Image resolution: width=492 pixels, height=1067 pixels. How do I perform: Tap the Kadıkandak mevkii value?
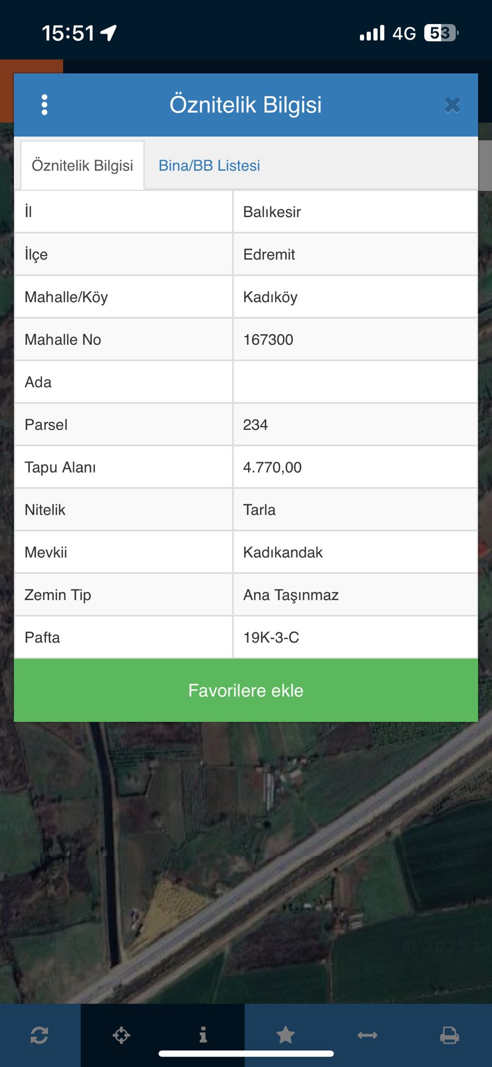coord(283,553)
